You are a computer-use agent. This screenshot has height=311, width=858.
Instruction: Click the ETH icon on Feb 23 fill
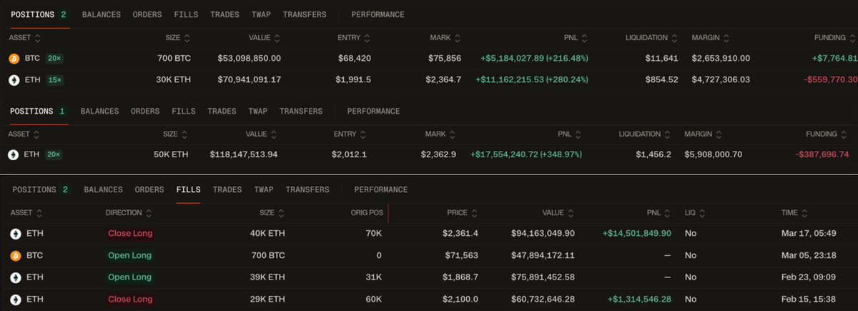[x=15, y=277]
